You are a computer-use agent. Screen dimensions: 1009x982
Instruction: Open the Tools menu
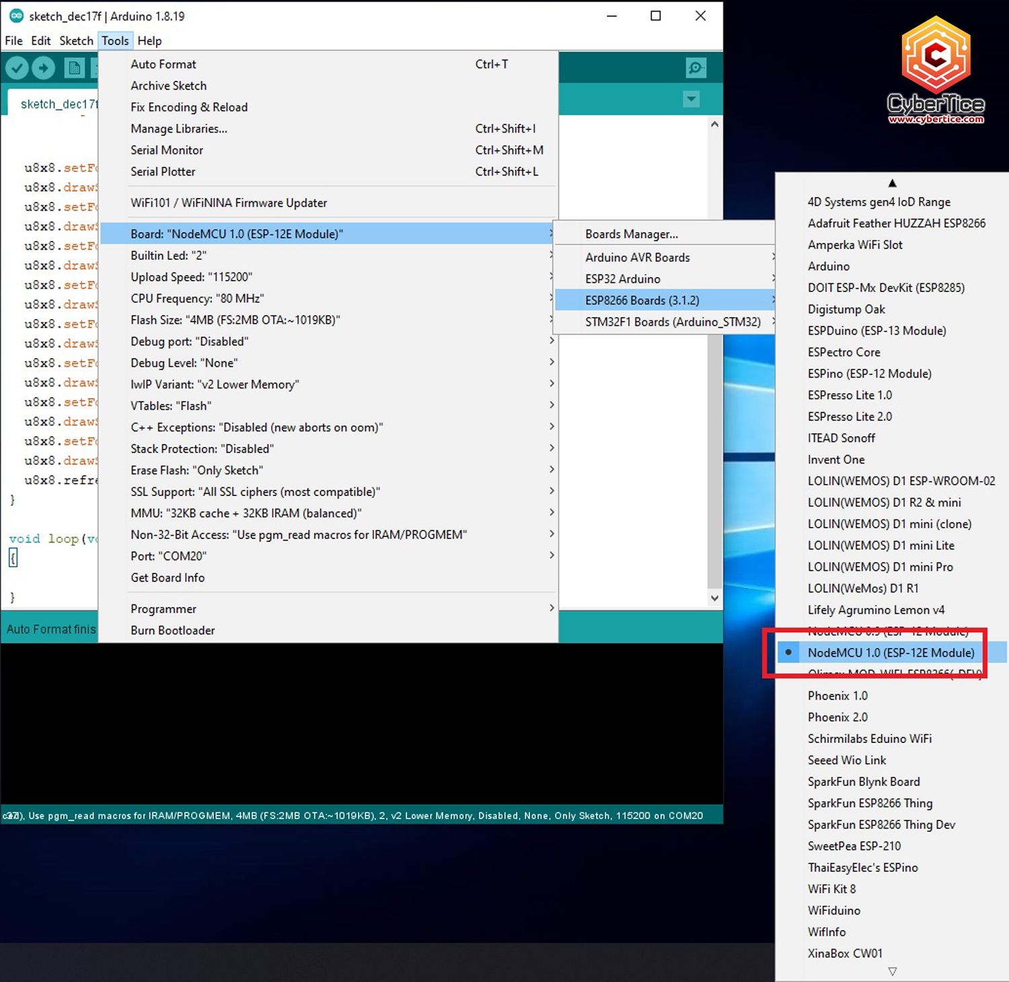click(115, 40)
